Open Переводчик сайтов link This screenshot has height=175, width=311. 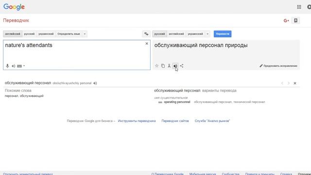(175, 121)
